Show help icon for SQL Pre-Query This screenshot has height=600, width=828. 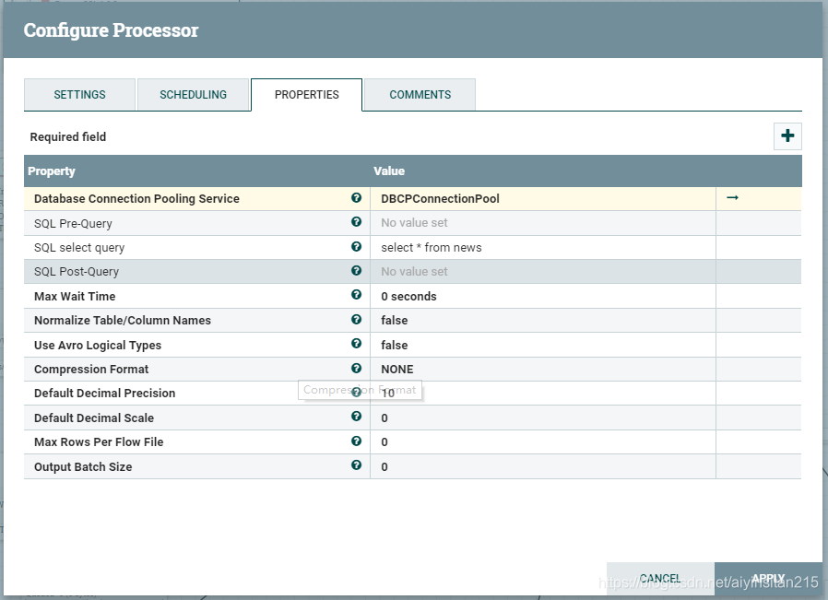point(357,221)
